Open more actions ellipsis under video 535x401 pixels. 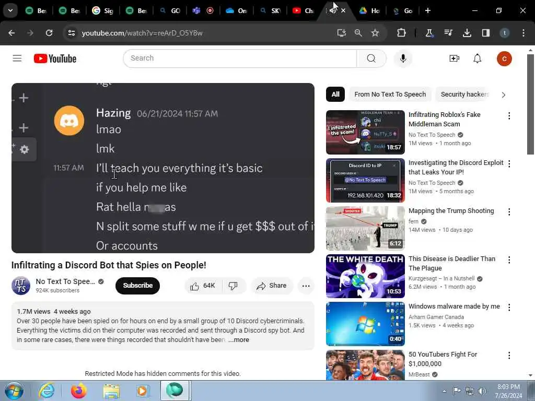tap(306, 286)
